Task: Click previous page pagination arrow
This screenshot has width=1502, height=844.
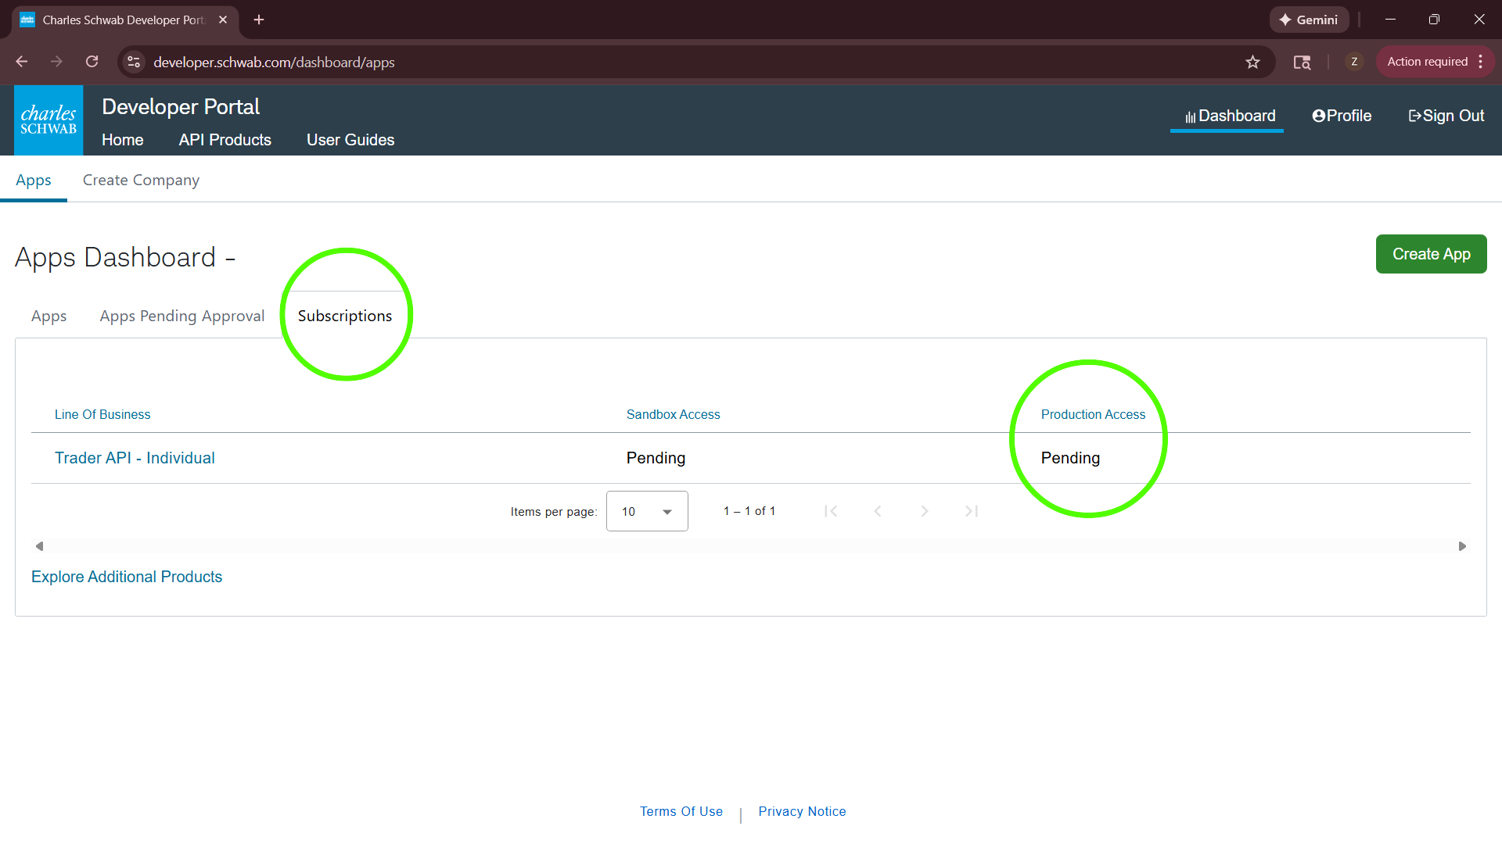Action: click(878, 511)
